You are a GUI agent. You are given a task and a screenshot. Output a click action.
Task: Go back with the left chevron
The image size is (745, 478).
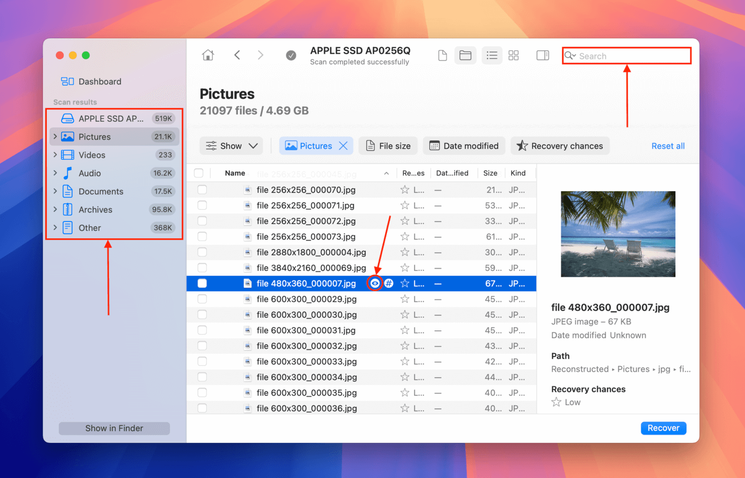(237, 55)
